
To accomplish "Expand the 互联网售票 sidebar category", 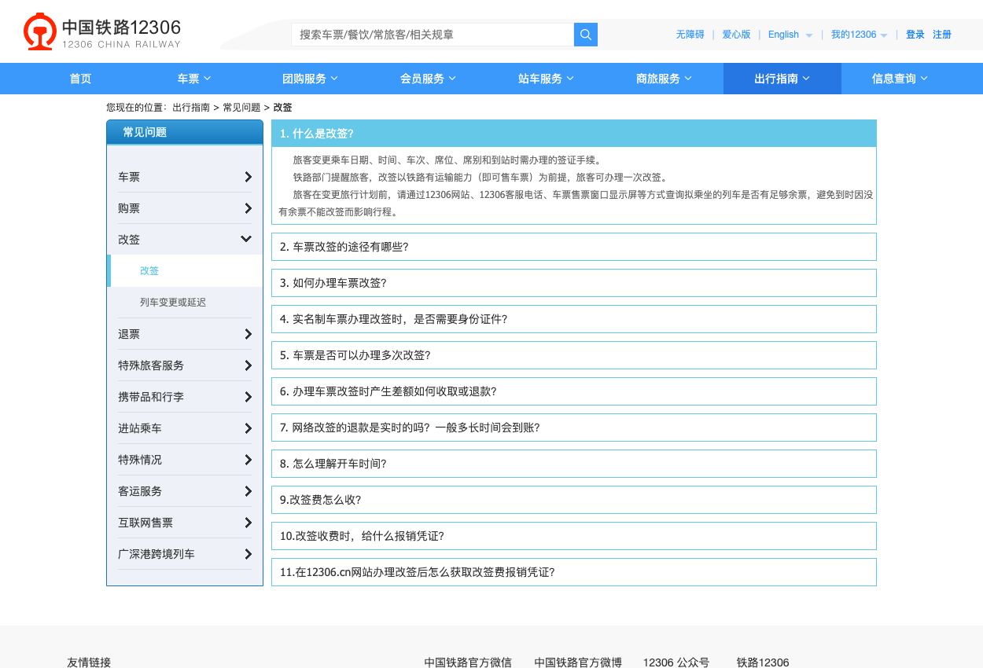I will coord(185,523).
